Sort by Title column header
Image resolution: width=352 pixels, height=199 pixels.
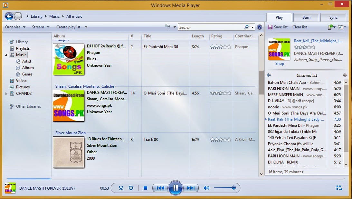coord(166,36)
